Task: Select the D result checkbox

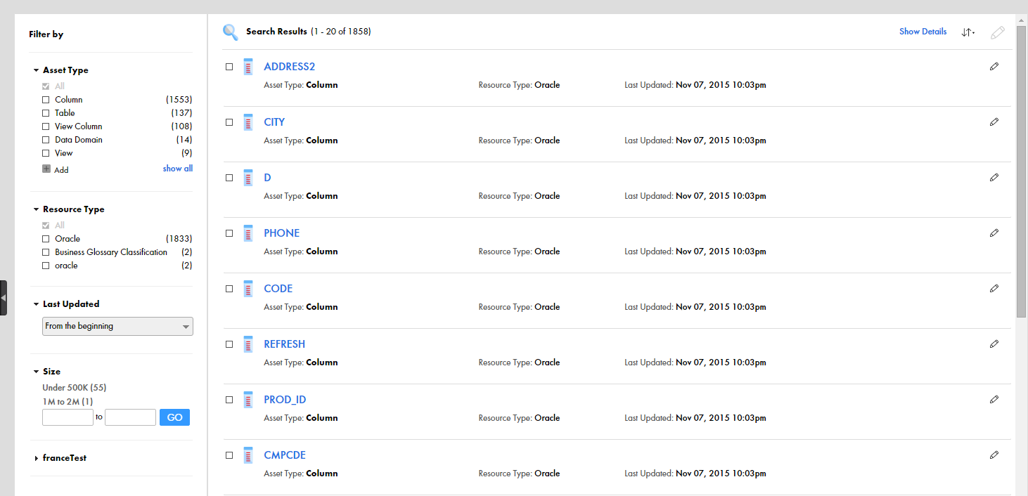Action: (x=229, y=178)
